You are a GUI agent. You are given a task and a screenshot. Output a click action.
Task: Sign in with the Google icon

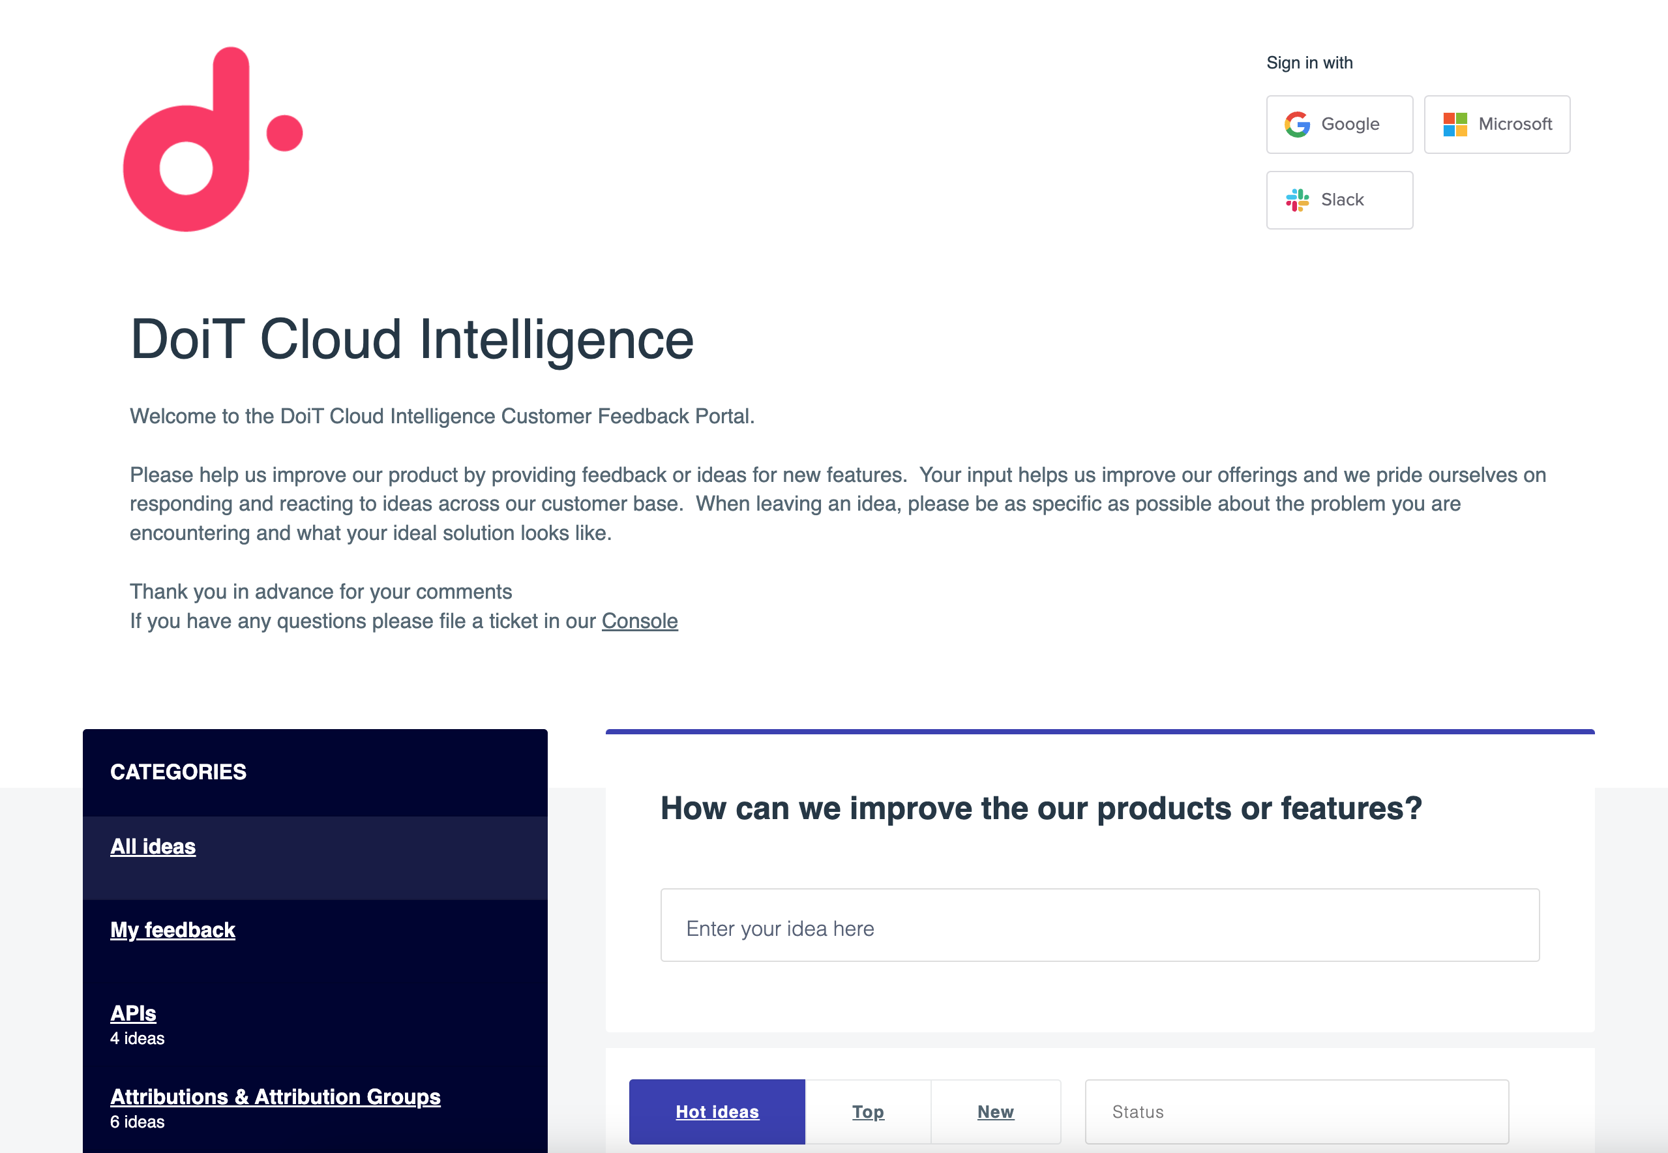coord(1339,123)
